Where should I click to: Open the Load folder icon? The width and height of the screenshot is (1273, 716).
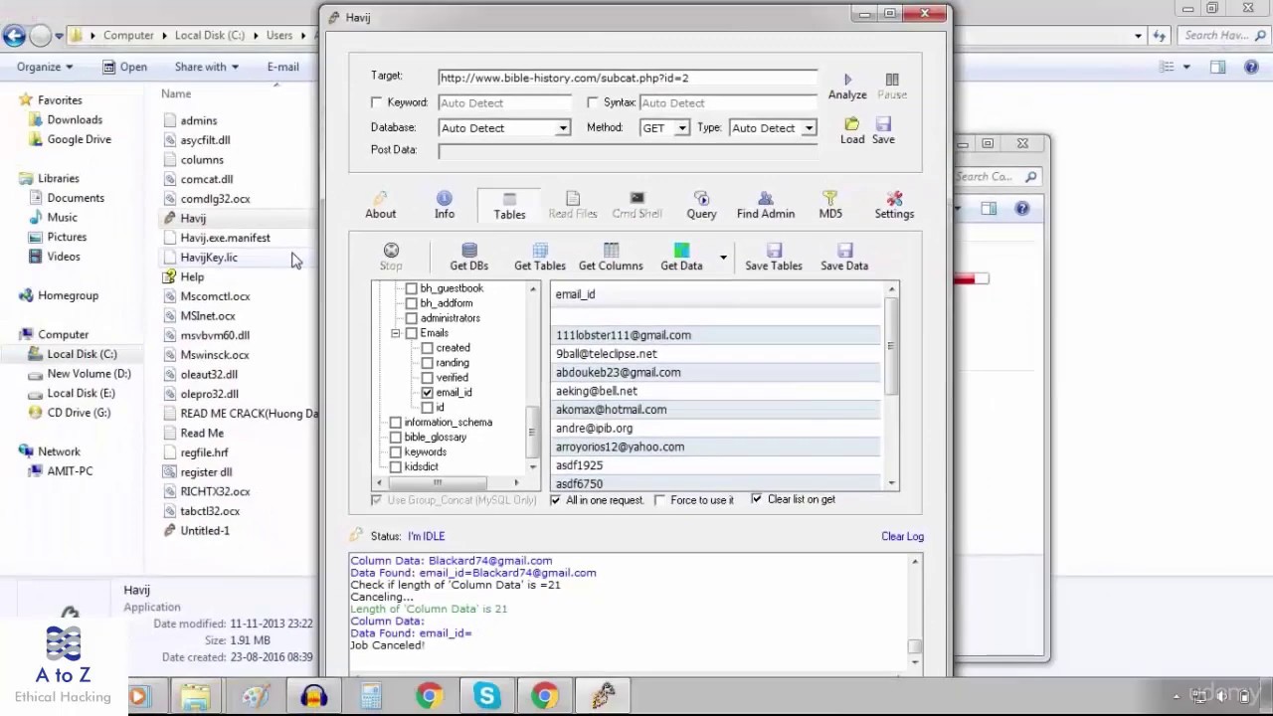[852, 124]
